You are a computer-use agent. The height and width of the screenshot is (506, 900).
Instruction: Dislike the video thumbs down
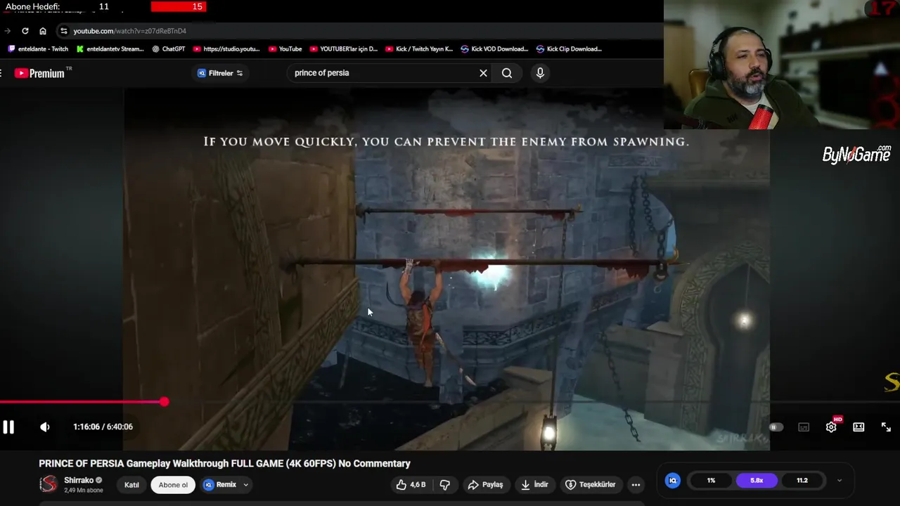444,485
